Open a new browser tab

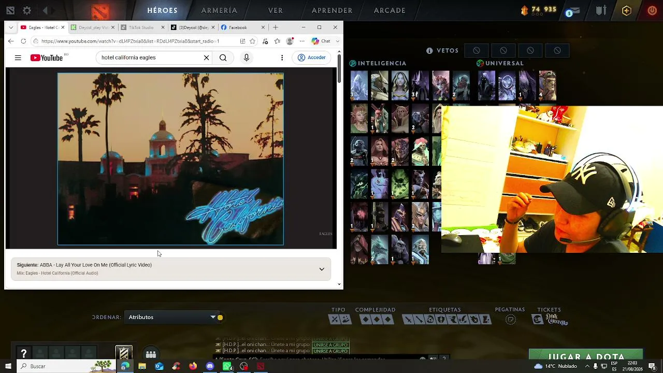point(276,27)
